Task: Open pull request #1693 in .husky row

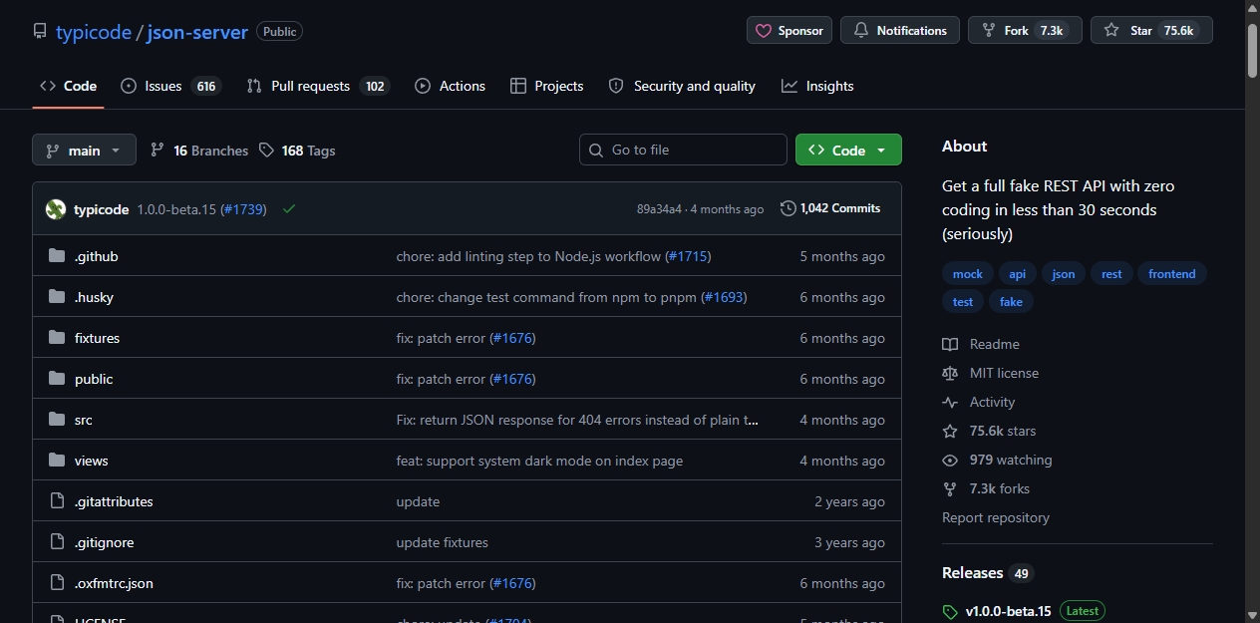Action: click(724, 297)
